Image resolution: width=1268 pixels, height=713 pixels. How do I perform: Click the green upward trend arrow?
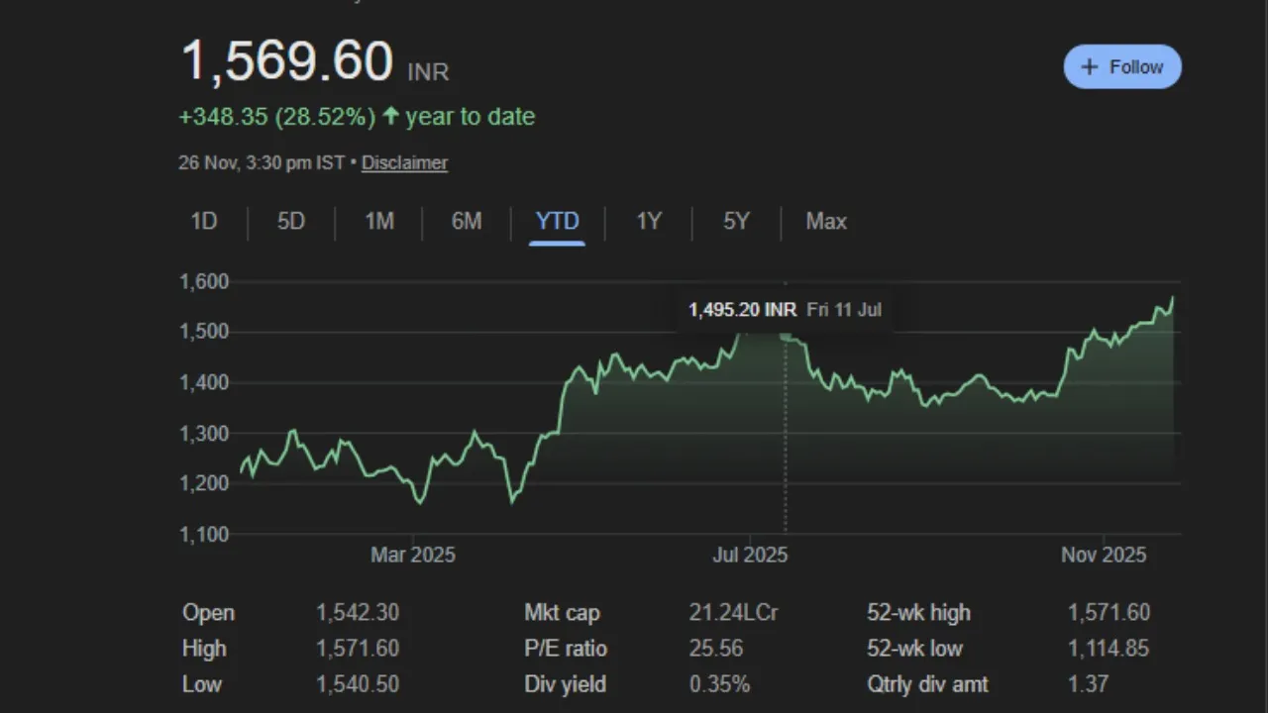pyautogui.click(x=390, y=116)
